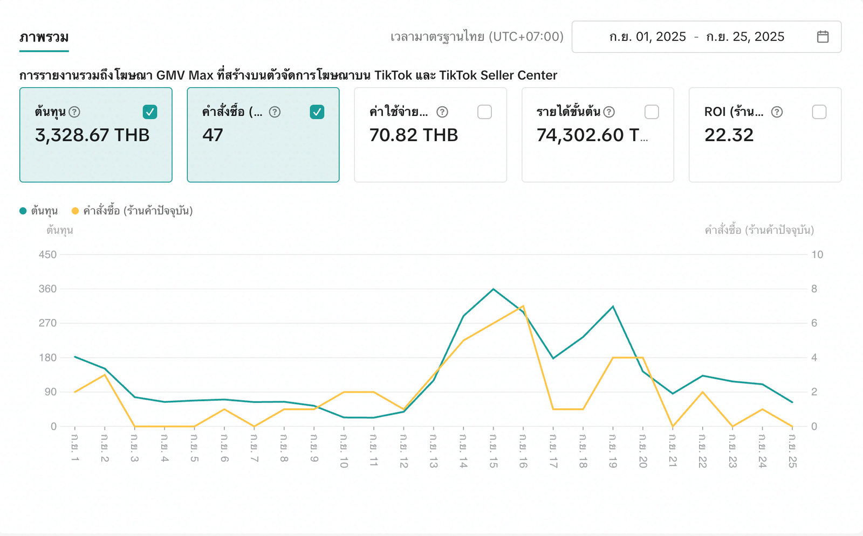Click help icon next to รายได้ขั้นต้น
The height and width of the screenshot is (536, 863).
609,112
